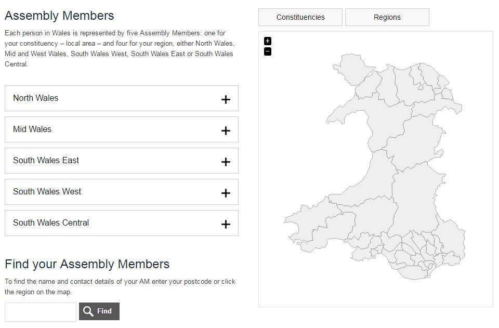Expand the South Wales East plus icon
This screenshot has width=499, height=328.
[x=226, y=162]
